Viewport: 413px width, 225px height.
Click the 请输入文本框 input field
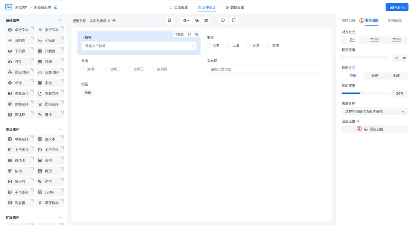(x=264, y=69)
